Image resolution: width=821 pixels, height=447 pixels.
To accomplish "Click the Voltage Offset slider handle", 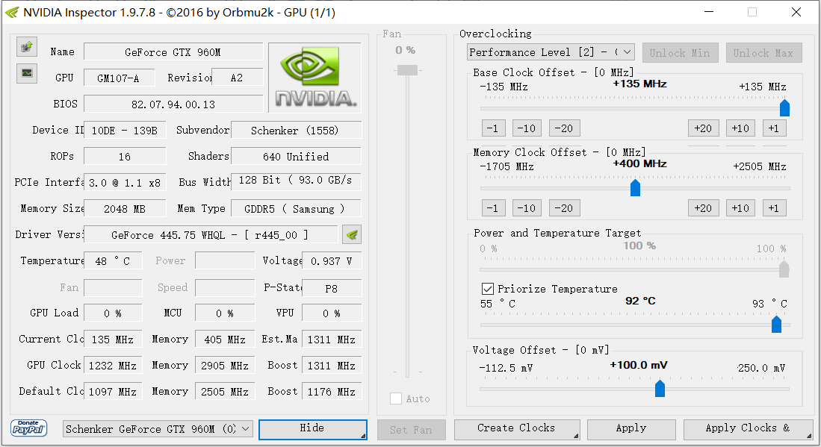I will coord(660,389).
